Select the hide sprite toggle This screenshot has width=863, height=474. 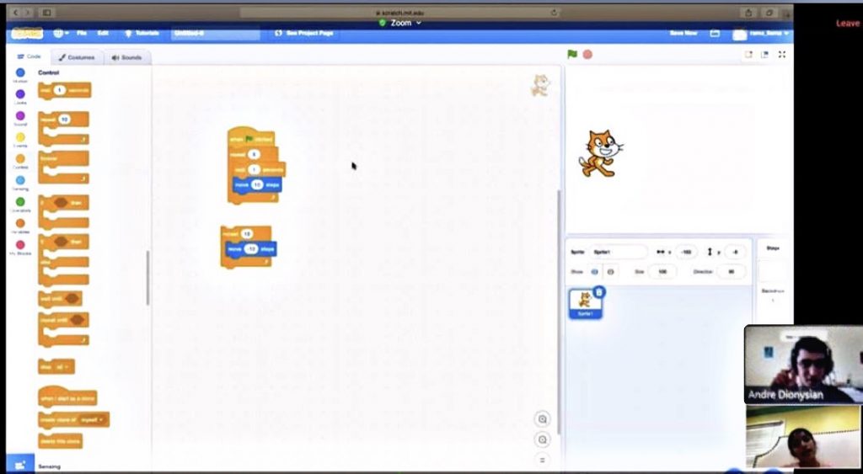[611, 272]
